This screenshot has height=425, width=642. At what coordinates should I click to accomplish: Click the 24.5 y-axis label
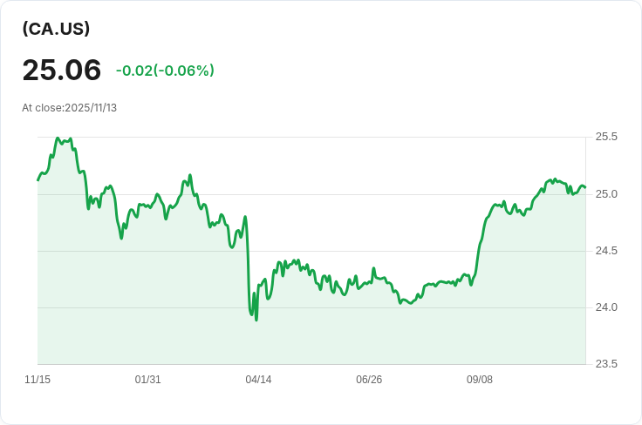(606, 251)
